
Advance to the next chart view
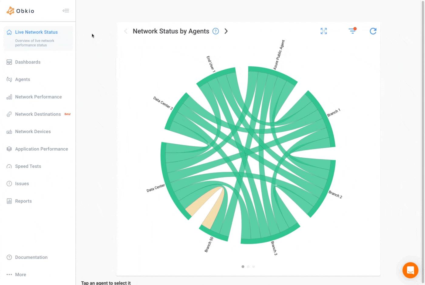[x=226, y=31]
